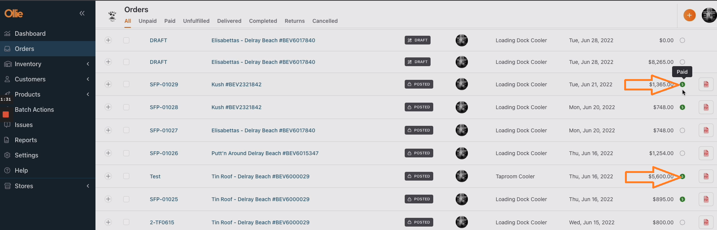Screen dimensions: 717x230
Task: Expand the Customers submenu in the sidebar
Action: [x=88, y=79]
